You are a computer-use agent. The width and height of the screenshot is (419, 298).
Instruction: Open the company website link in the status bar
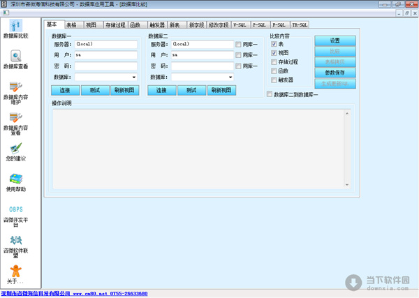pyautogui.click(x=74, y=293)
